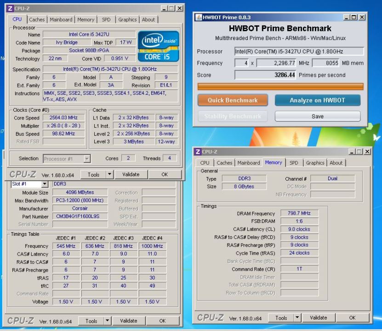Minimize the HWBOT Prime window
Image resolution: width=382 pixels, height=331 pixels.
point(347,17)
